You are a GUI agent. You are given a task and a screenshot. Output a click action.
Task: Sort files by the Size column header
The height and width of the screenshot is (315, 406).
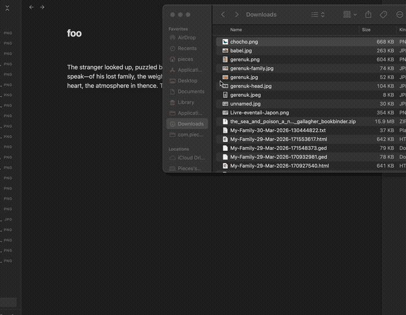[366, 30]
